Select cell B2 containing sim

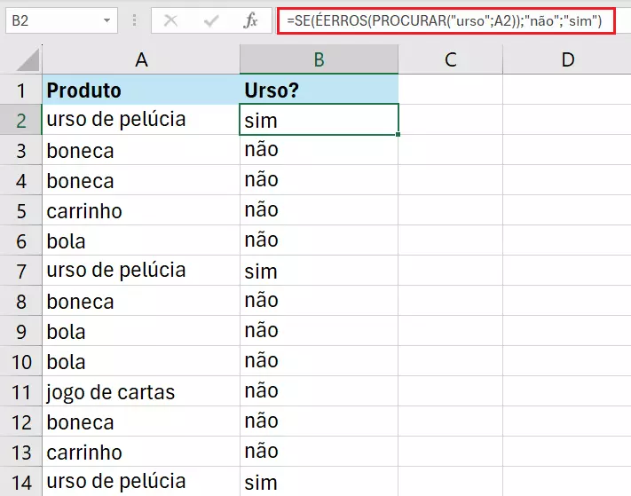point(319,120)
